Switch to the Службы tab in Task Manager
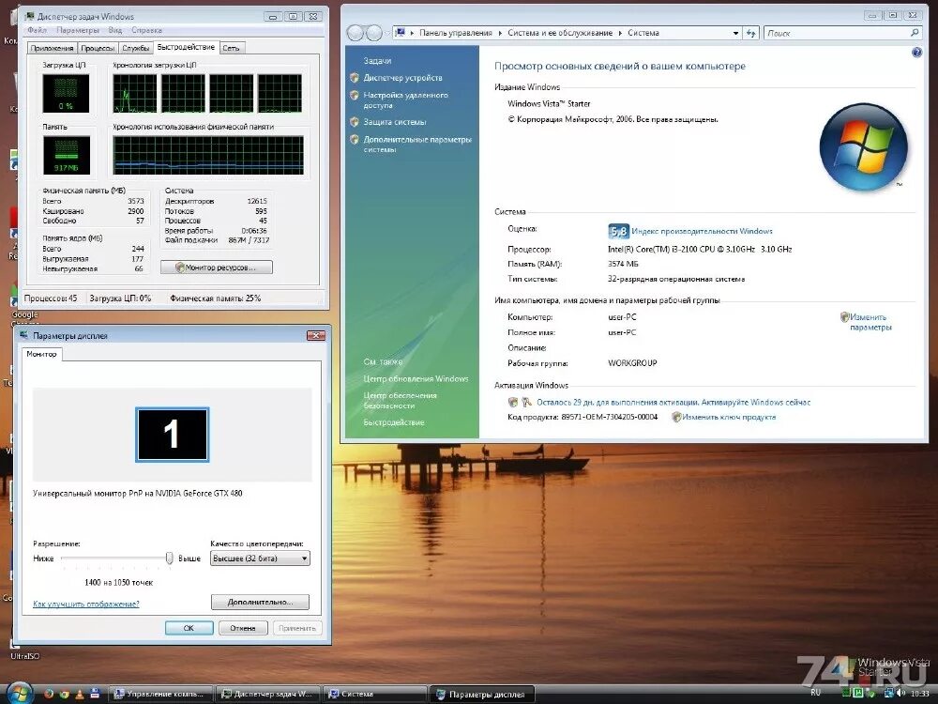Viewport: 938px width, 704px height. 136,48
